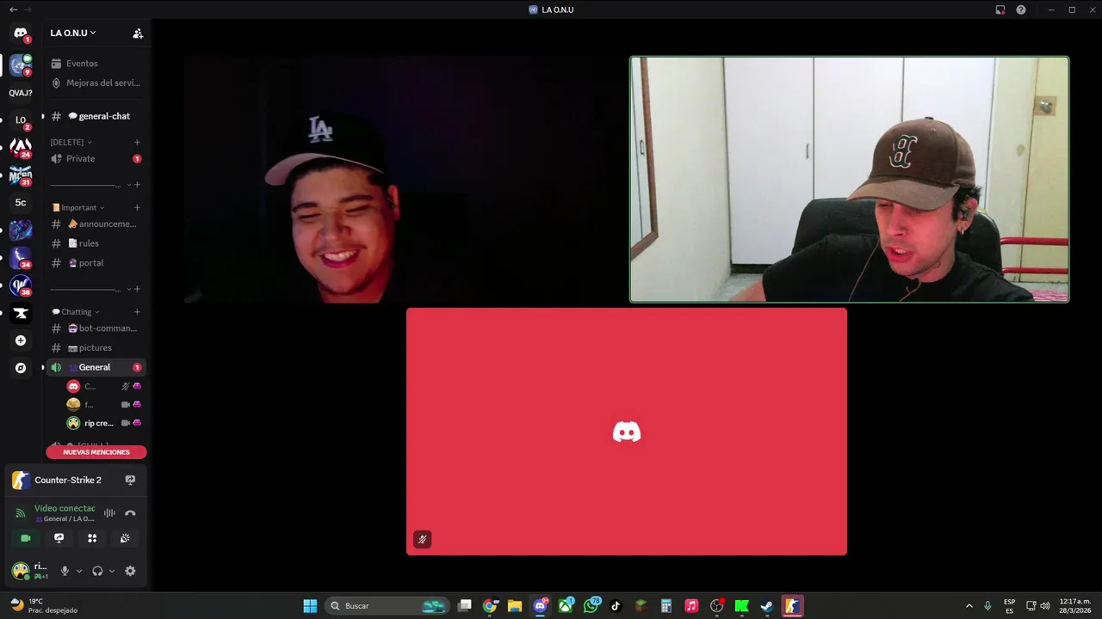Click the muted mic icon on red tile
The height and width of the screenshot is (619, 1102).
[x=422, y=540]
